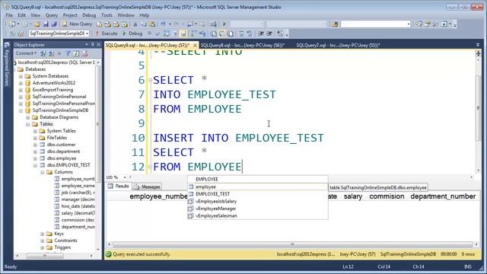
Task: Expand the System Databases node
Action: (x=21, y=76)
